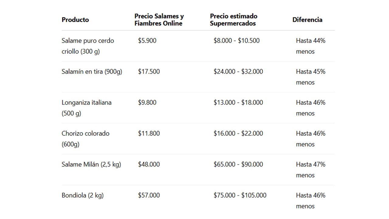Select the $17.500 price cell

(149, 71)
